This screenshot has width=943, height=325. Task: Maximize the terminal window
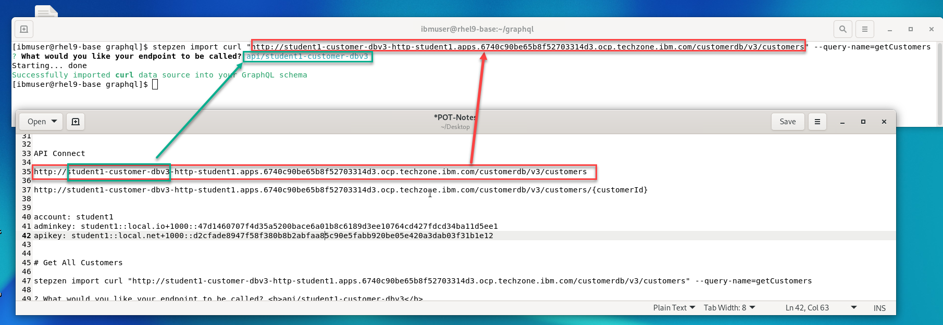click(x=910, y=29)
